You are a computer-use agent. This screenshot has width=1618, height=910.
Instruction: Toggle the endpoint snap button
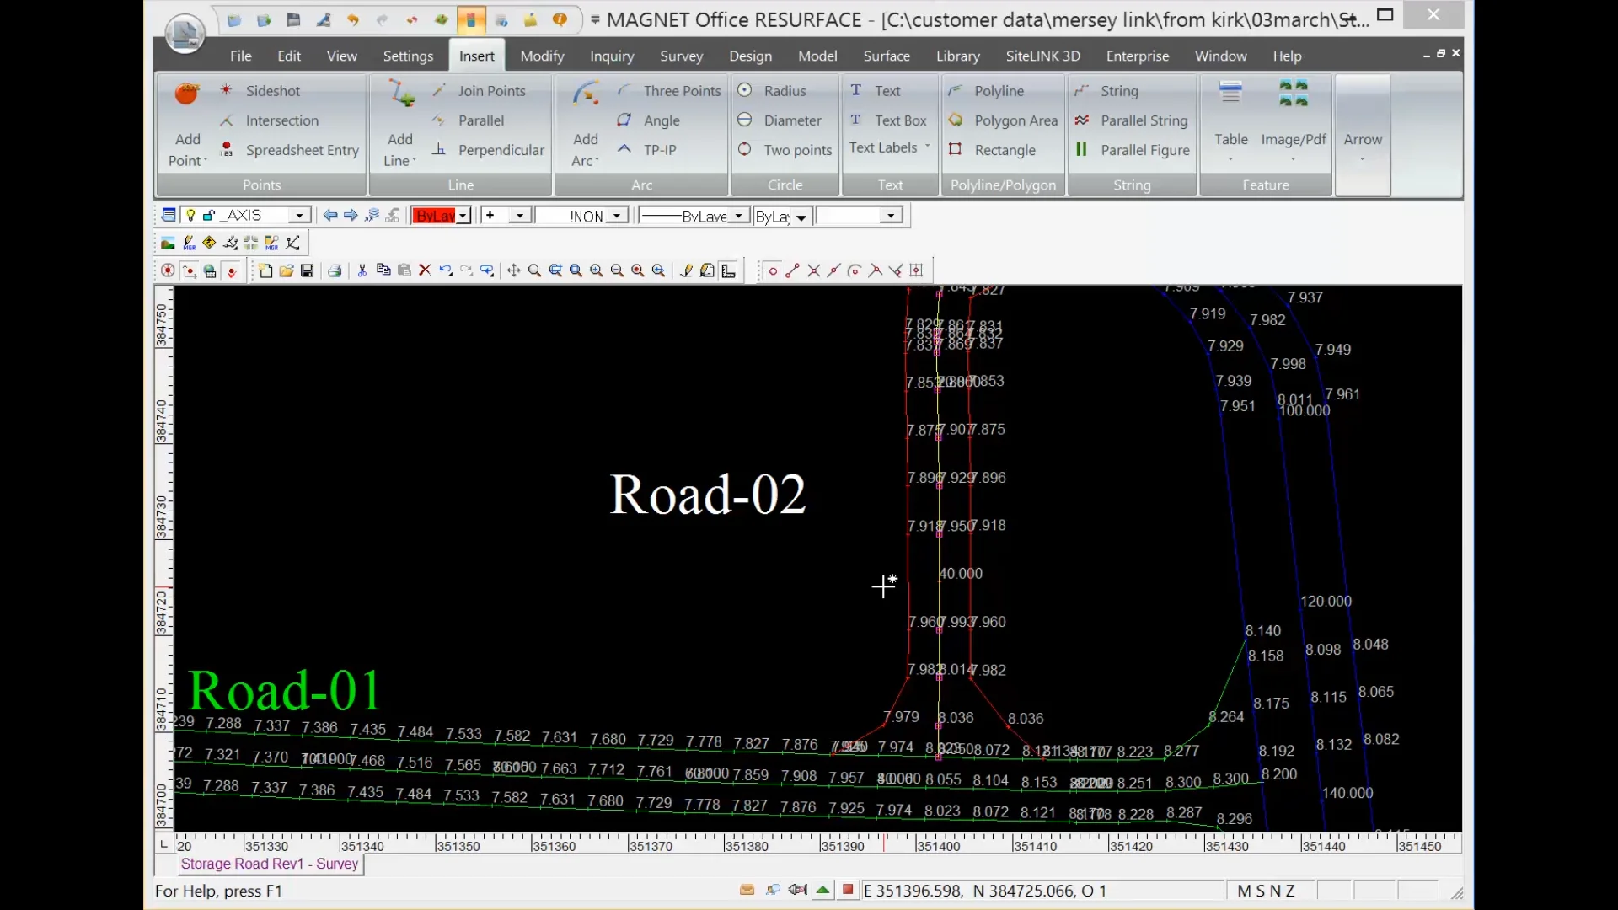[x=792, y=270]
